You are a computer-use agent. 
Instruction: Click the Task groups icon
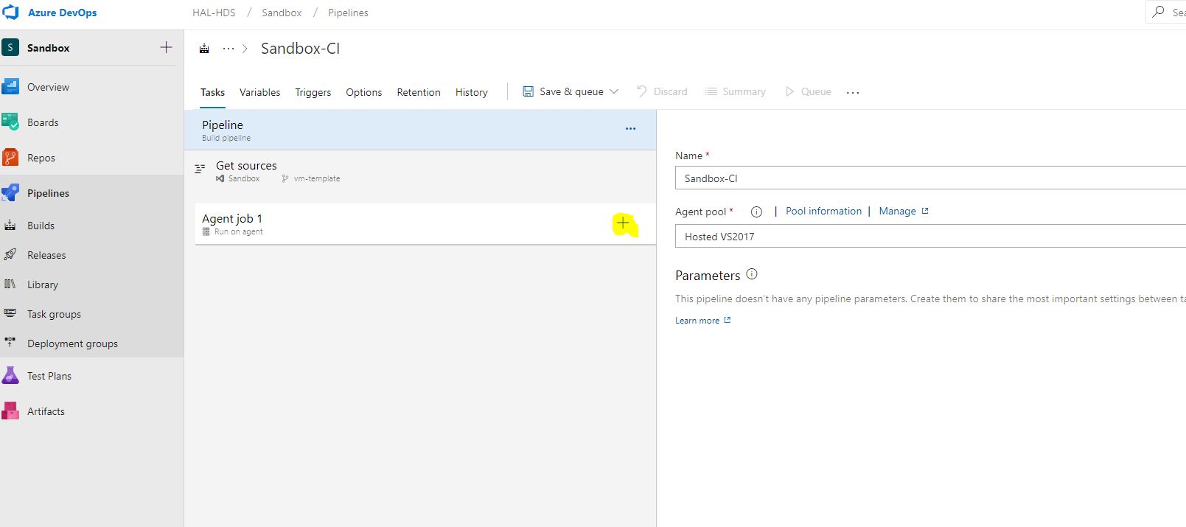click(10, 313)
